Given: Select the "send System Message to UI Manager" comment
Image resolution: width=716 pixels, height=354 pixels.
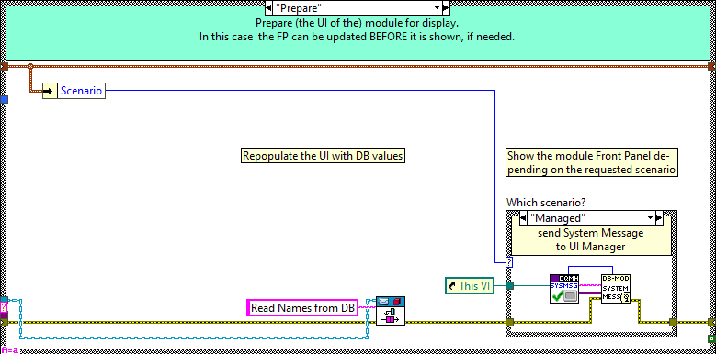Looking at the screenshot, I should 591,240.
